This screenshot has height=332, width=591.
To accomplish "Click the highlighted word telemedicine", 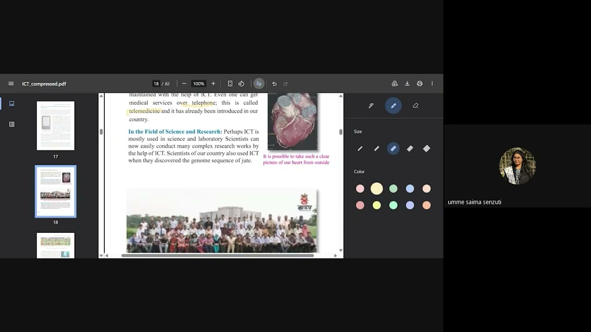I will [145, 111].
